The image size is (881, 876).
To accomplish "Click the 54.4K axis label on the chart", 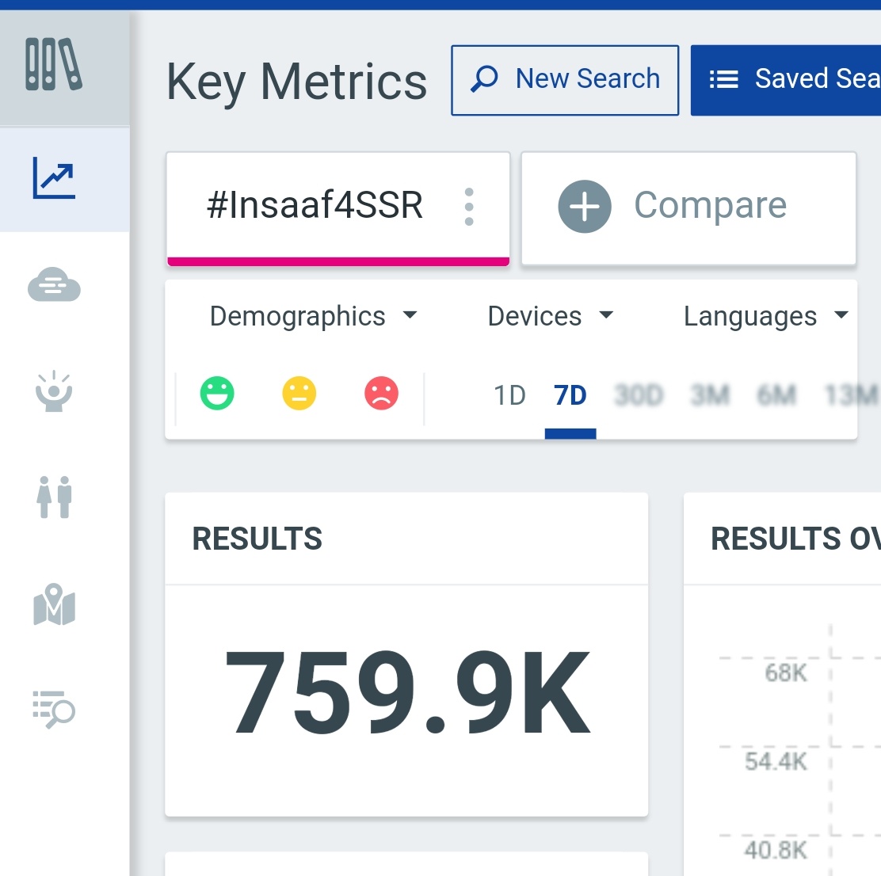I will [776, 761].
